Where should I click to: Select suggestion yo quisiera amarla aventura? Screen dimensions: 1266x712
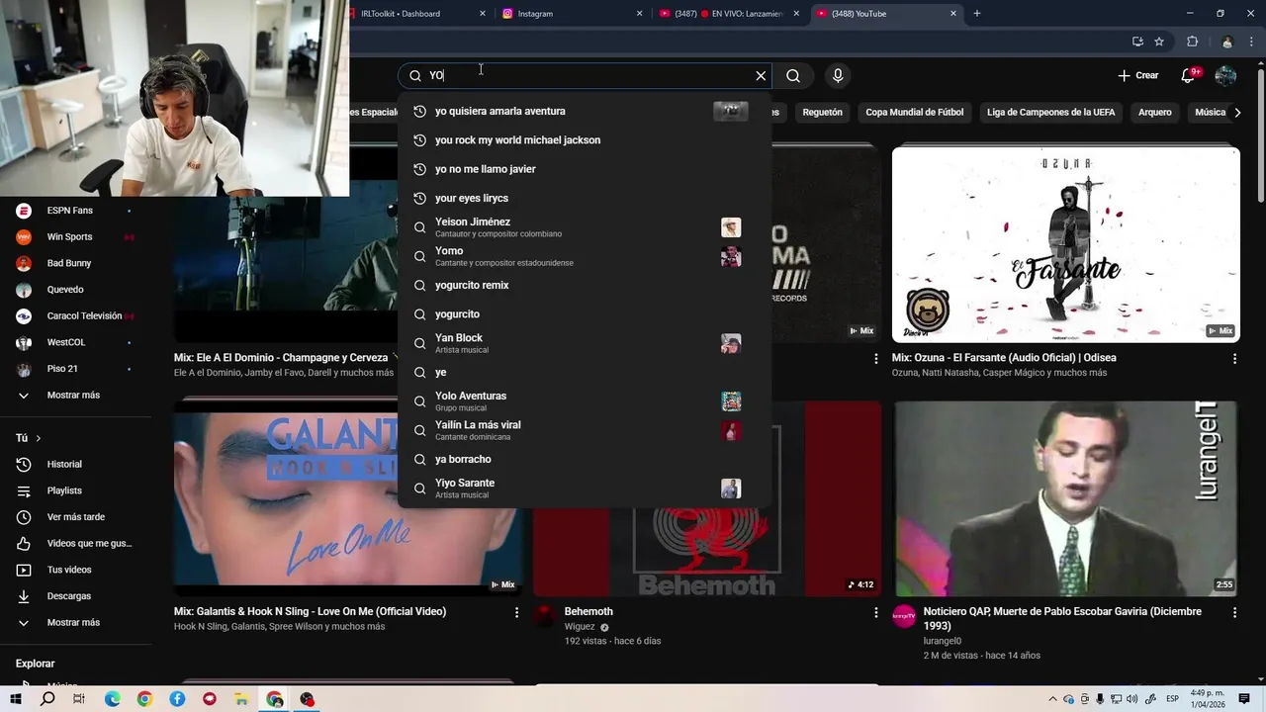584,111
